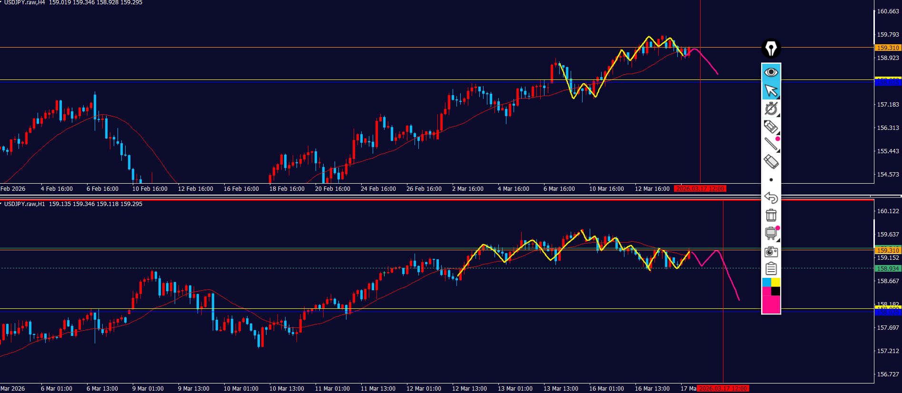The width and height of the screenshot is (902, 393).
Task: Click the orange 159.310 price label on the H4 chart
Action: [x=888, y=48]
